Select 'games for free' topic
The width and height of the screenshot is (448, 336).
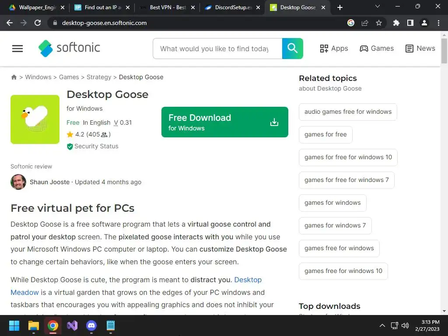click(x=325, y=135)
